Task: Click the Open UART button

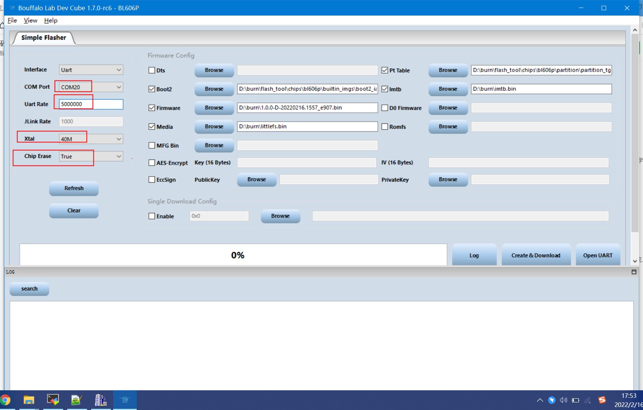Action: click(598, 255)
